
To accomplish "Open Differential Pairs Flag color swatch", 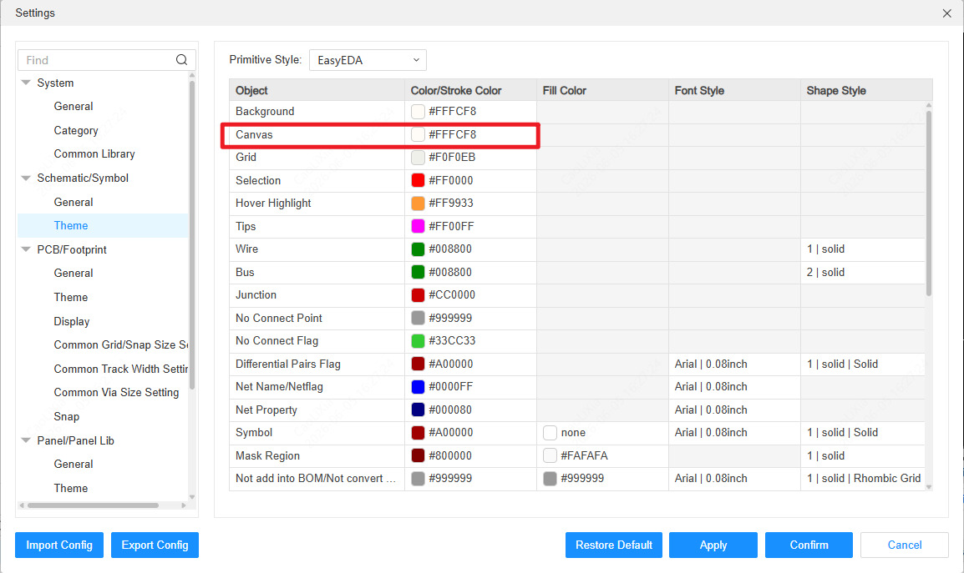I will [x=418, y=364].
